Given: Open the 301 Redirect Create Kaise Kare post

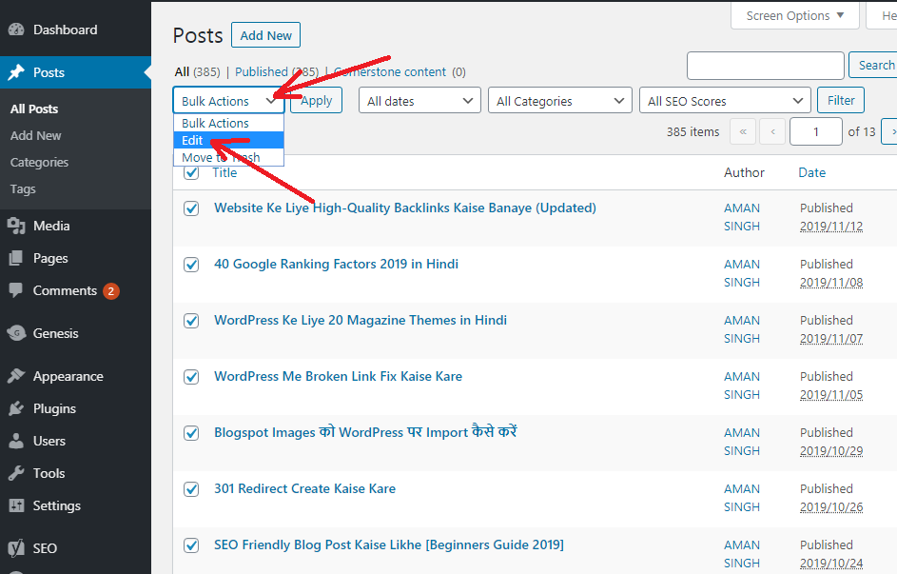Looking at the screenshot, I should [305, 488].
